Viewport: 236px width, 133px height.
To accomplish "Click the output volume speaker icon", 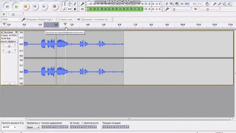I will [195, 9].
